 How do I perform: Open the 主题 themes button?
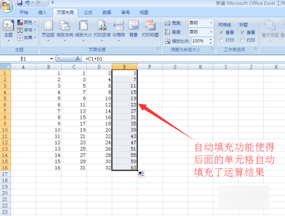pyautogui.click(x=9, y=30)
